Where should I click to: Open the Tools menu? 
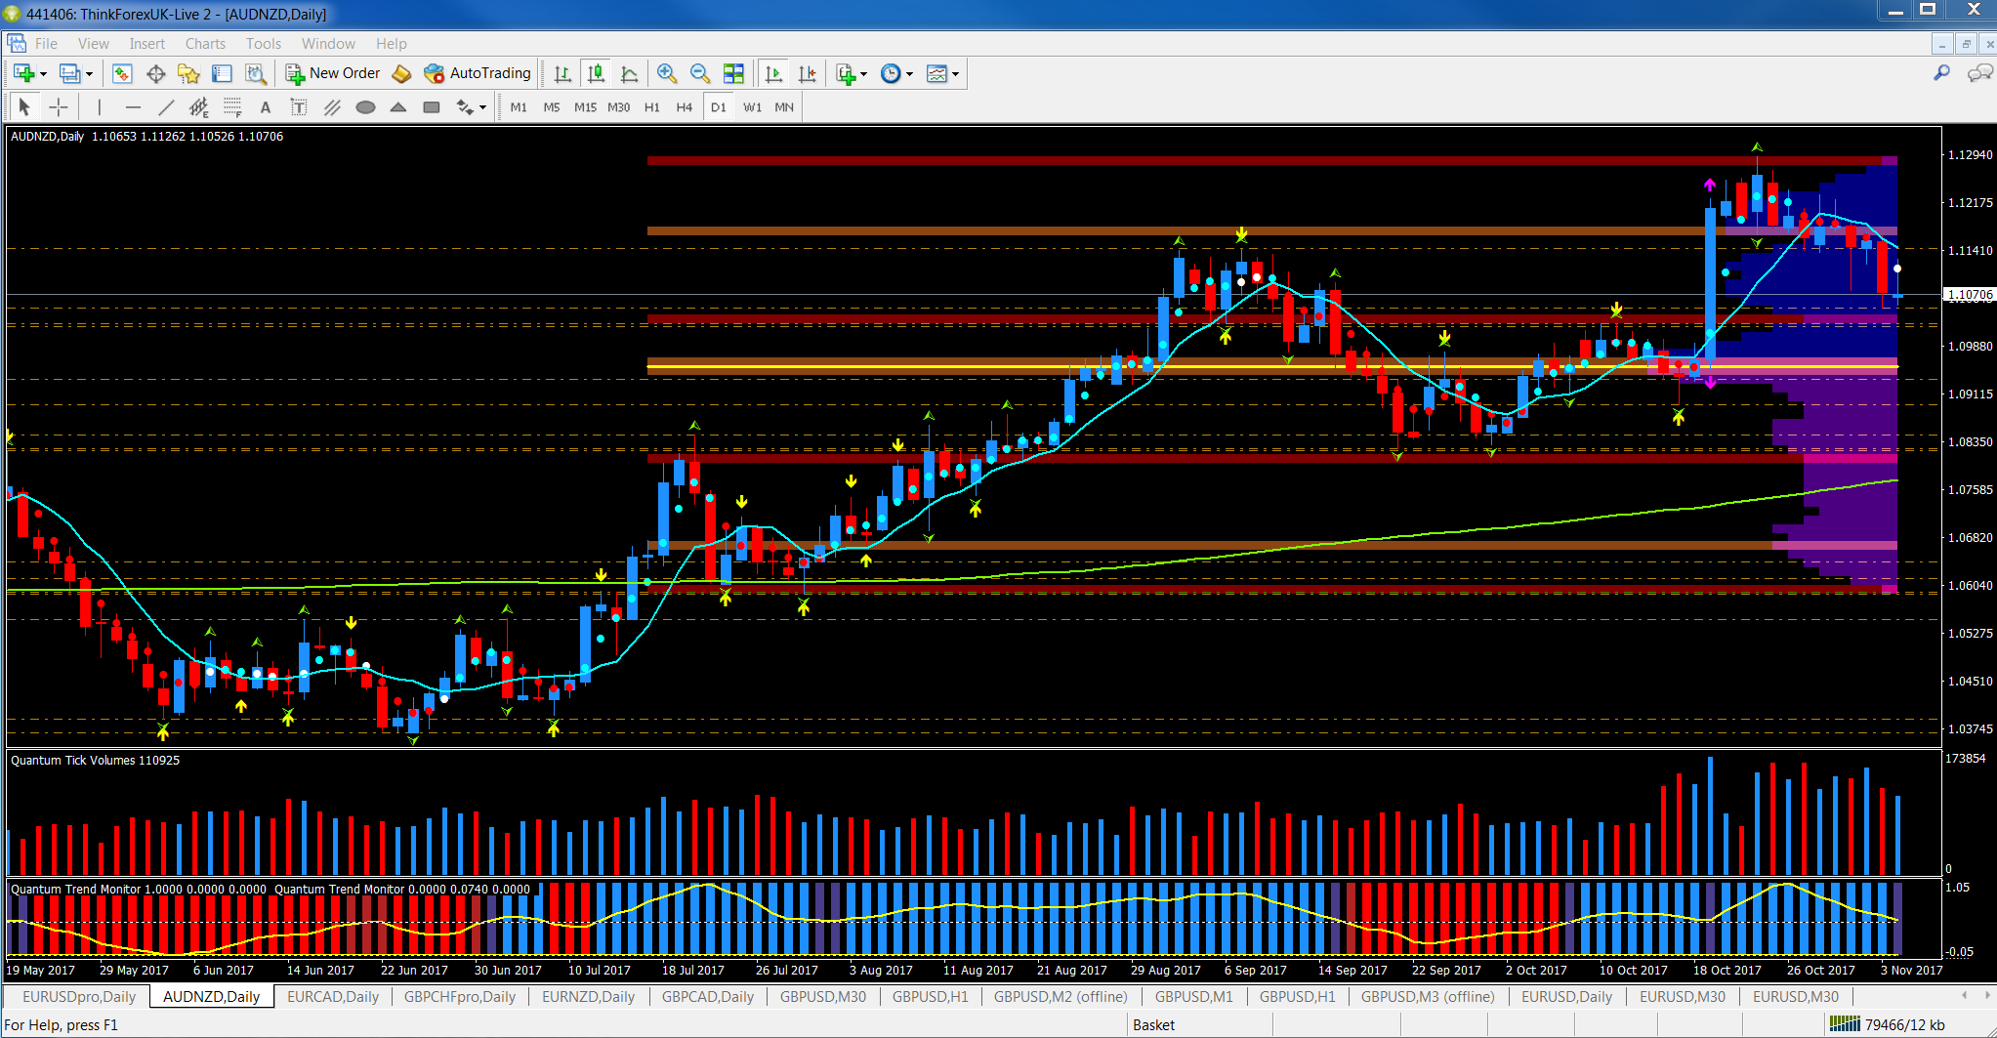pyautogui.click(x=264, y=44)
